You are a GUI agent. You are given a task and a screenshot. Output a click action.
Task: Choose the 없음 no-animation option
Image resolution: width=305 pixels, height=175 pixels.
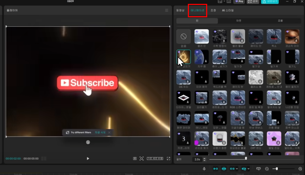pyautogui.click(x=183, y=37)
